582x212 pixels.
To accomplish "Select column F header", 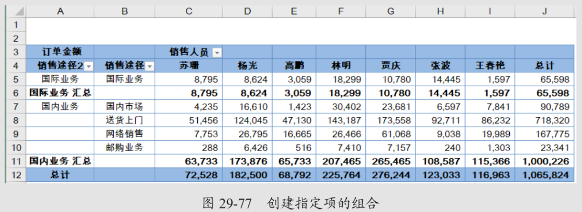I will point(341,11).
